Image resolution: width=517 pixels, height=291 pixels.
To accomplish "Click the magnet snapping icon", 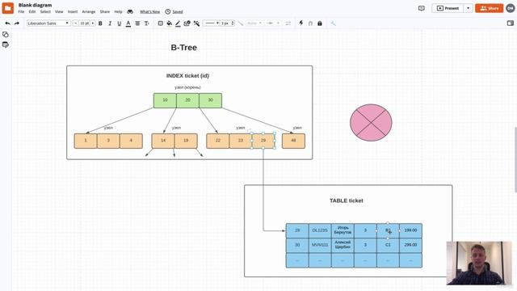I will pyautogui.click(x=310, y=23).
